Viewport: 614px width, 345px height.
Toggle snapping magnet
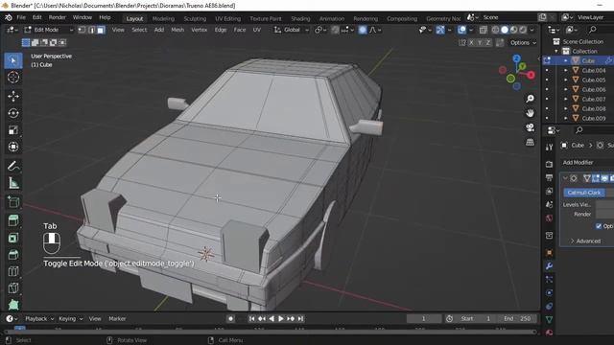point(335,30)
